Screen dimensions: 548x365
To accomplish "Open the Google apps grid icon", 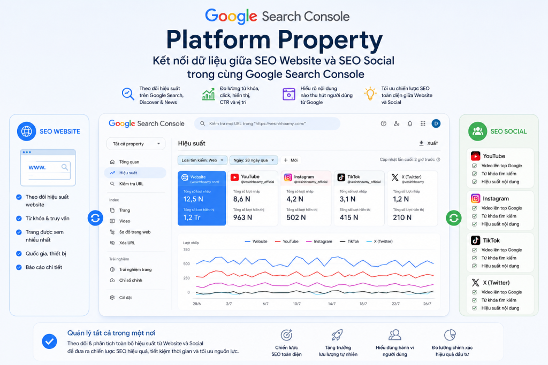I will (x=423, y=123).
